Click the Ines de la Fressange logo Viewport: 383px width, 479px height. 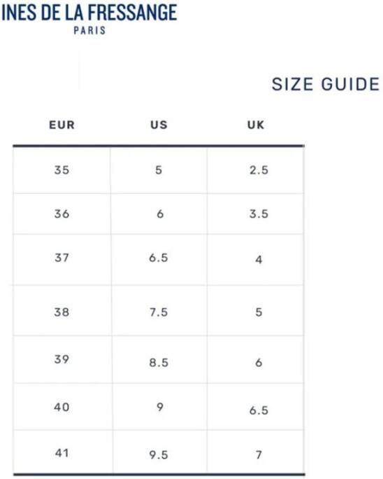[89, 19]
